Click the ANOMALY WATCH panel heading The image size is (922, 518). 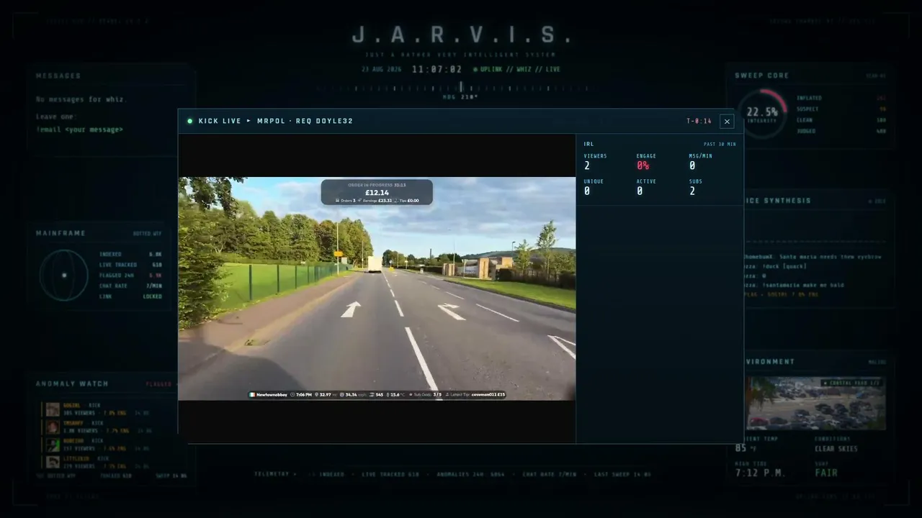click(72, 384)
